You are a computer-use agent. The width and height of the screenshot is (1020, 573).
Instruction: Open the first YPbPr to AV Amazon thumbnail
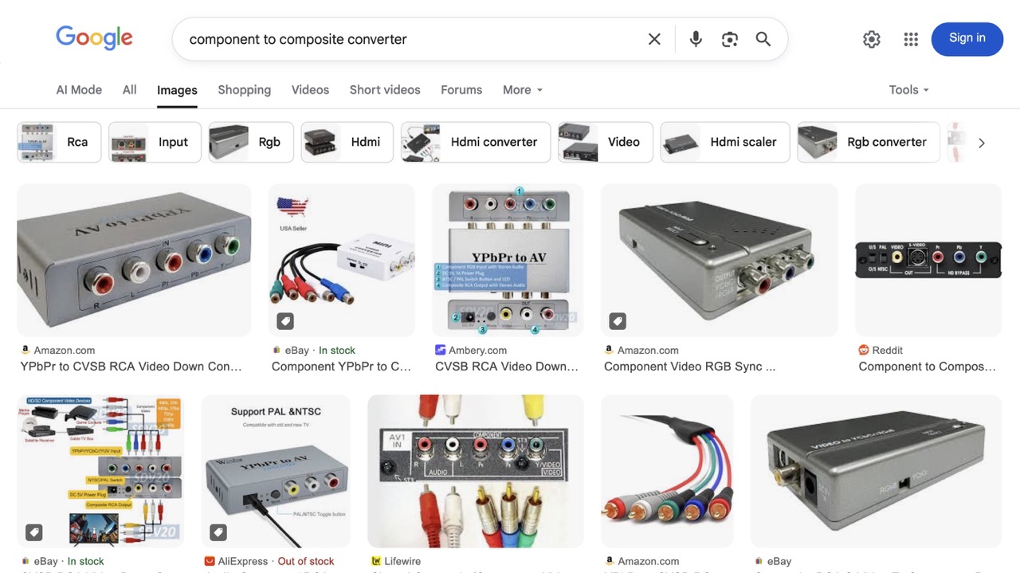coord(134,260)
